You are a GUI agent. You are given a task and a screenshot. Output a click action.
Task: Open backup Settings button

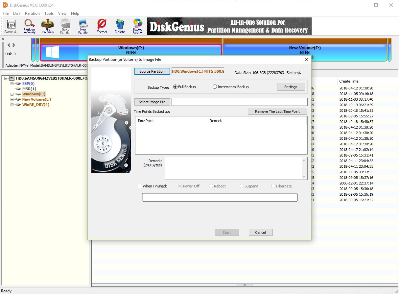point(291,87)
